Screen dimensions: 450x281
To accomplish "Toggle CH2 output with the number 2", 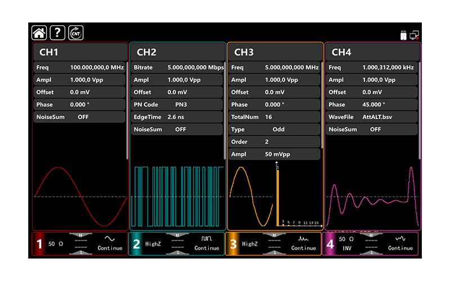I will point(137,244).
